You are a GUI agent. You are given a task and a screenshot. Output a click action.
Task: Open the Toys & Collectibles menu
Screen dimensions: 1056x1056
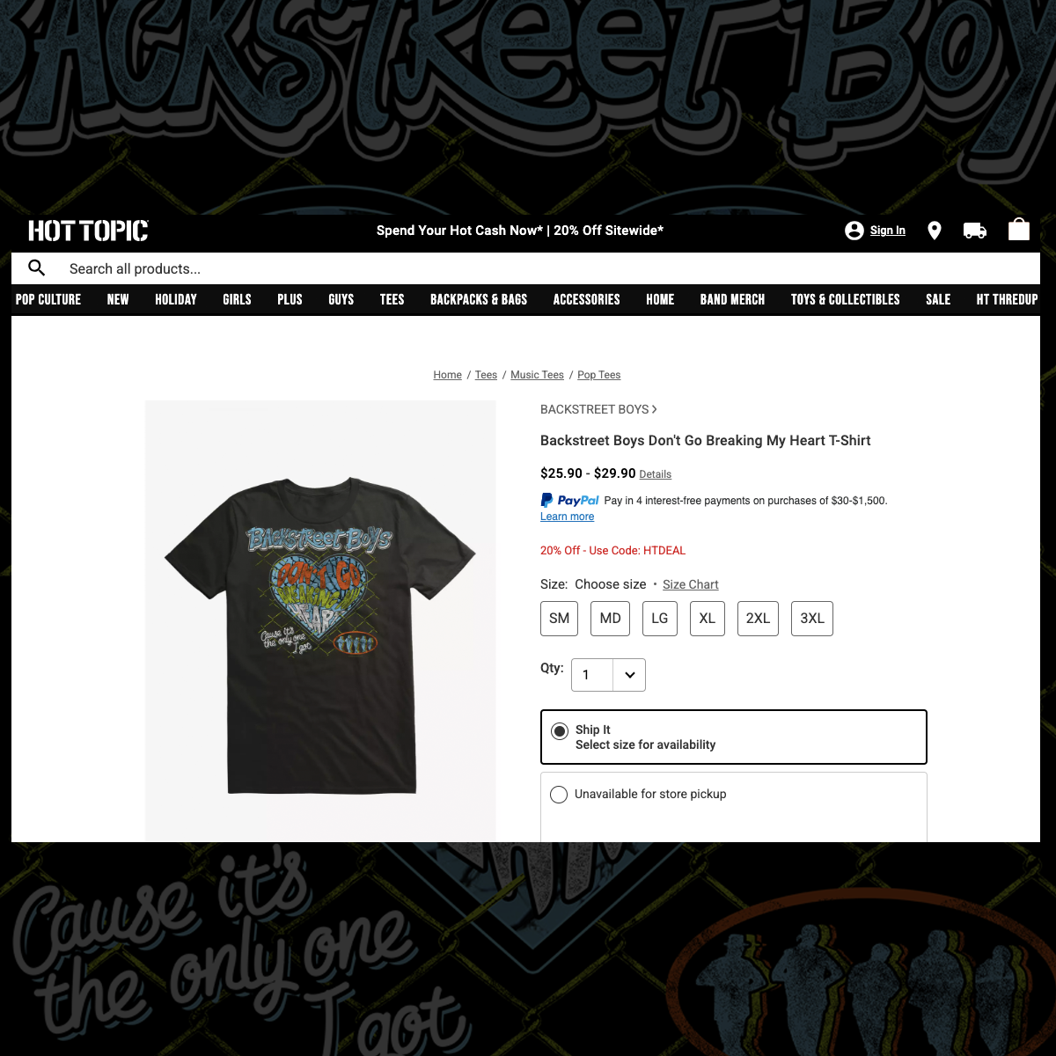click(x=845, y=299)
